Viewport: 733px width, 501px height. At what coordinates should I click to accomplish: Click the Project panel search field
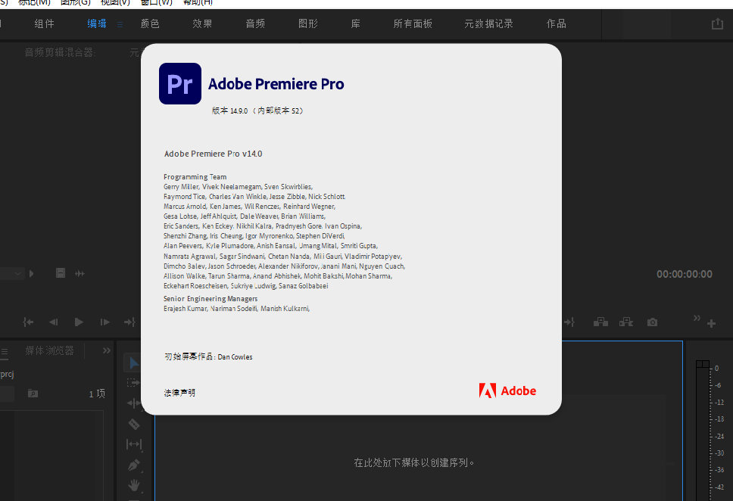[x=7, y=394]
